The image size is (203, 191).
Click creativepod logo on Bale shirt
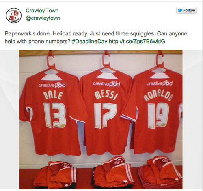pos(52,85)
